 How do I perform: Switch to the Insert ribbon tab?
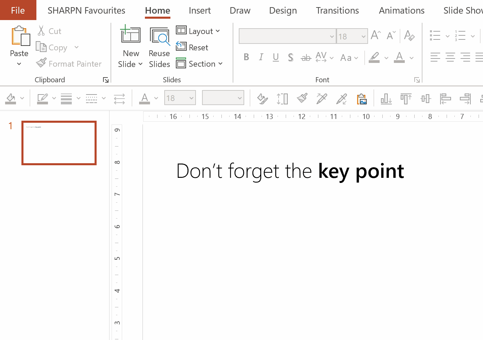point(200,10)
